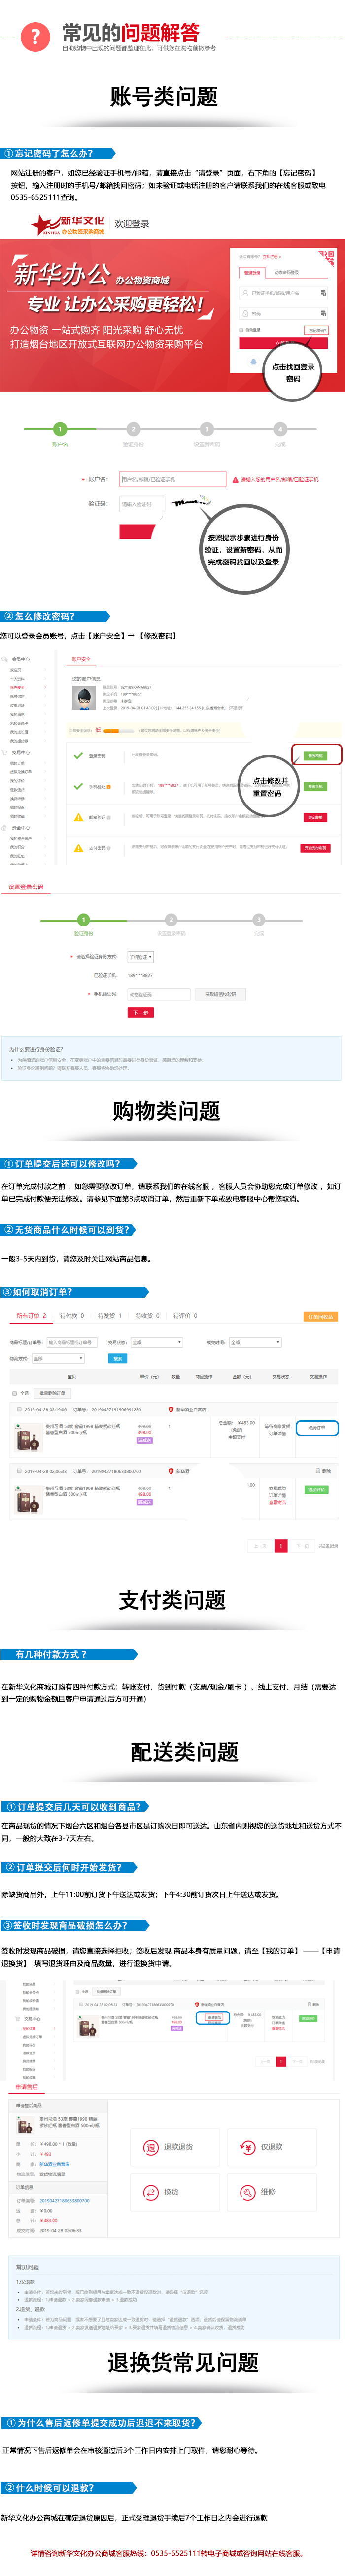Select the 待收货 tab
Viewport: 345px width, 2576px height.
pyautogui.click(x=147, y=1315)
